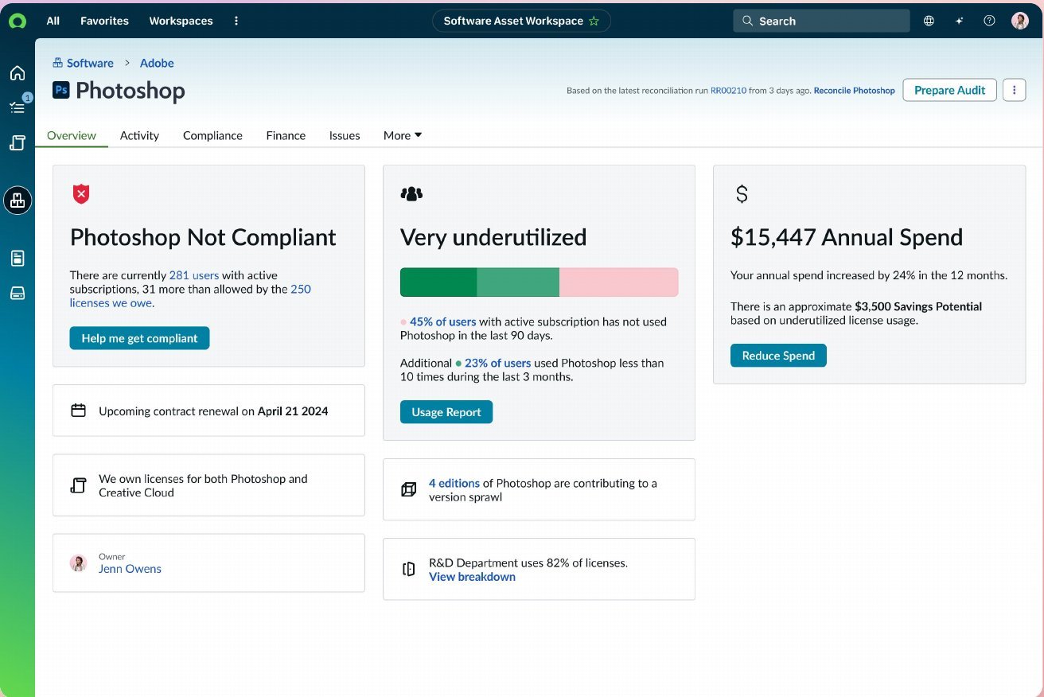Click the contracts scroll icon in the left sidebar
Screen dimensions: 1044x697
pos(18,143)
